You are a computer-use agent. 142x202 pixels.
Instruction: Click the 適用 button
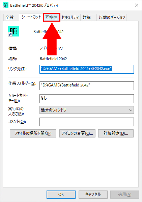(125, 194)
